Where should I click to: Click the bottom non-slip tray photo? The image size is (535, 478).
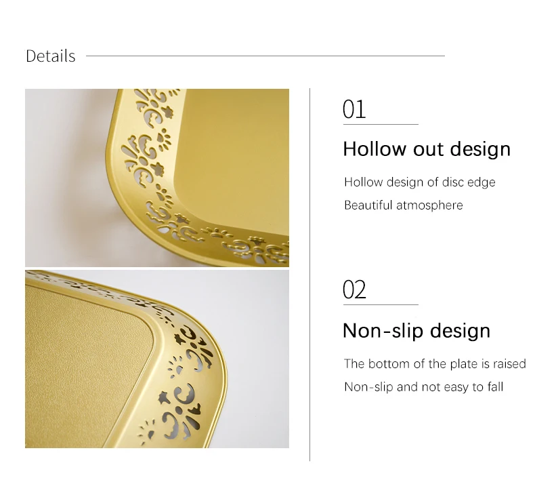(157, 359)
